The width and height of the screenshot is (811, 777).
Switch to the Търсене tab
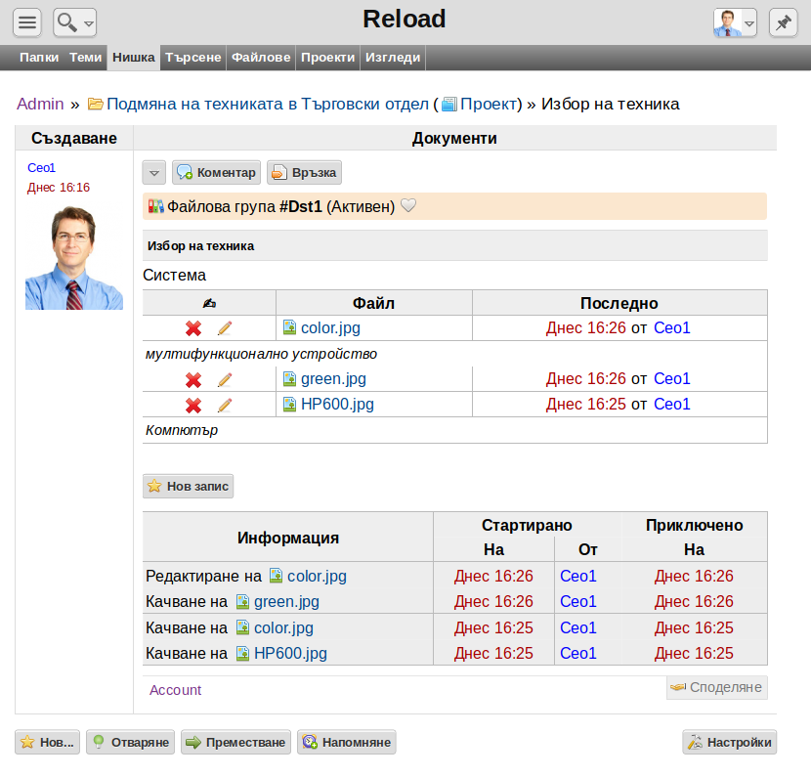[192, 57]
